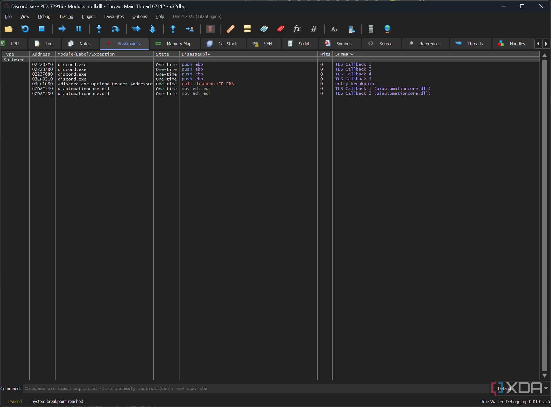
Task: Open the Scylla plugin icon
Action: (210, 29)
